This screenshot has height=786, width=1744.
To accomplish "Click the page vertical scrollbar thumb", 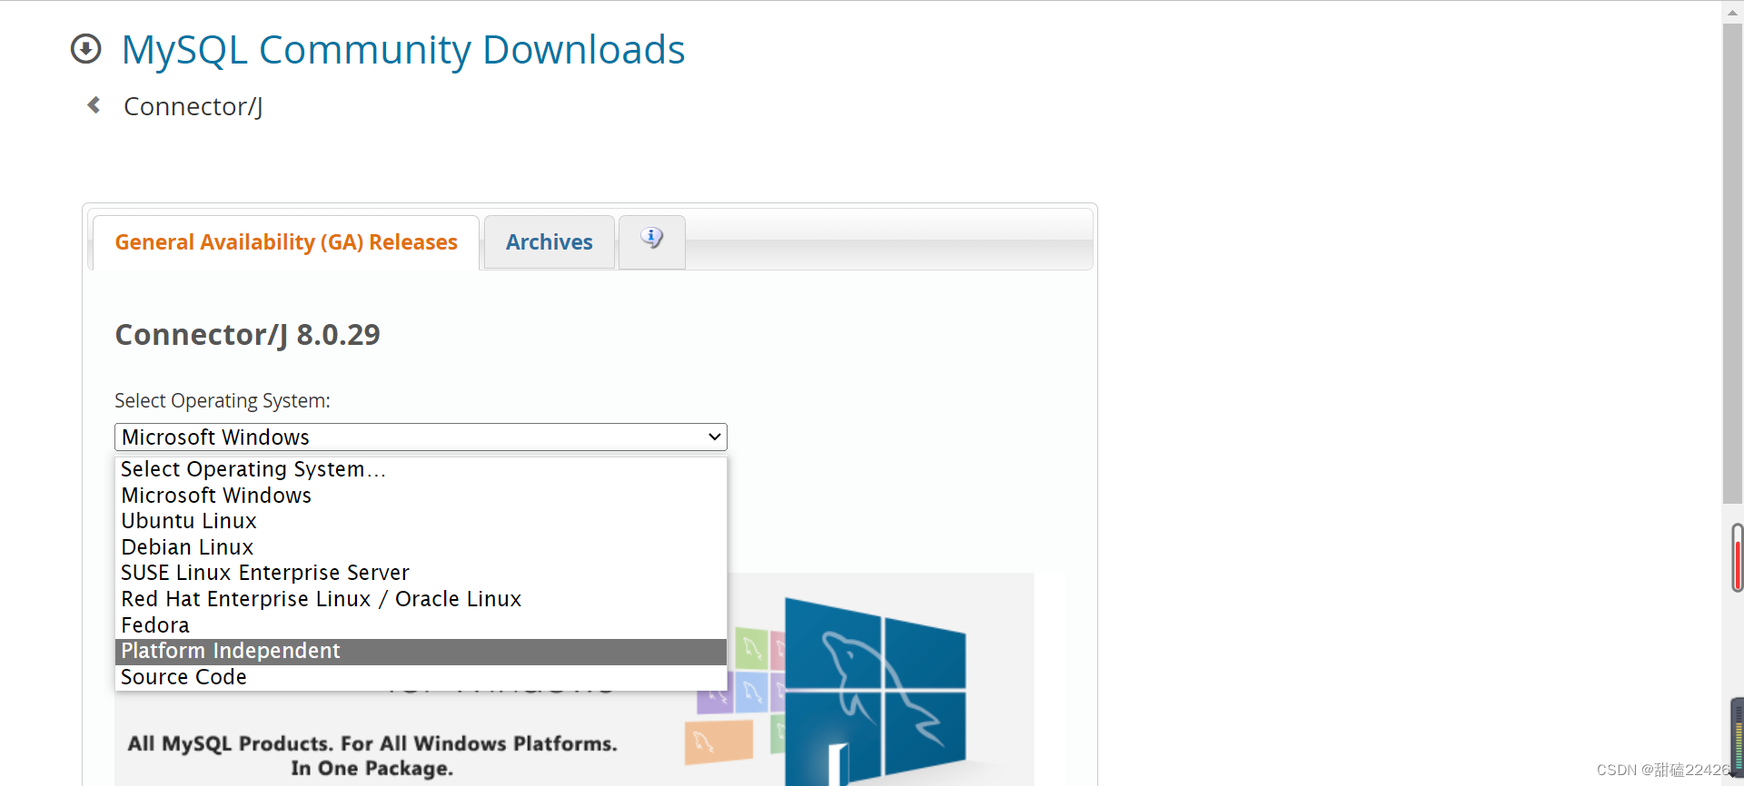I will (1732, 263).
